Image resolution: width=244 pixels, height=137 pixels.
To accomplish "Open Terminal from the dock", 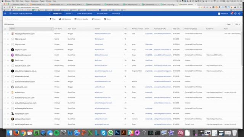I will coord(157,133).
